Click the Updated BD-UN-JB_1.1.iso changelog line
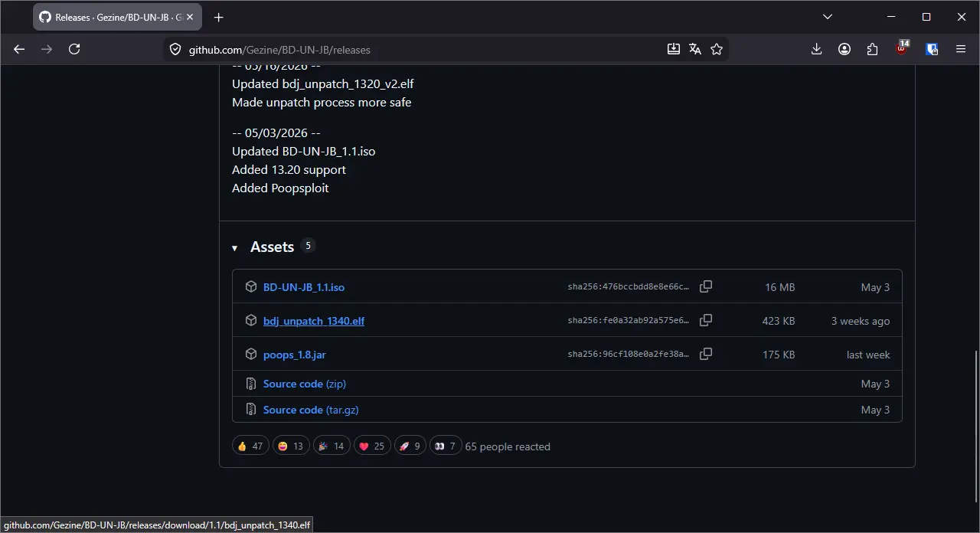Image resolution: width=980 pixels, height=533 pixels. pyautogui.click(x=304, y=151)
